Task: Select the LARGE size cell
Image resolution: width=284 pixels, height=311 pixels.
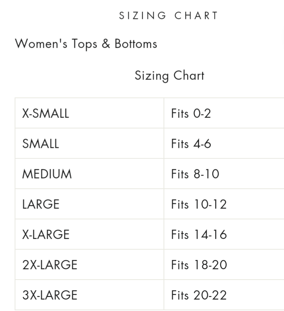Action: tap(41, 204)
